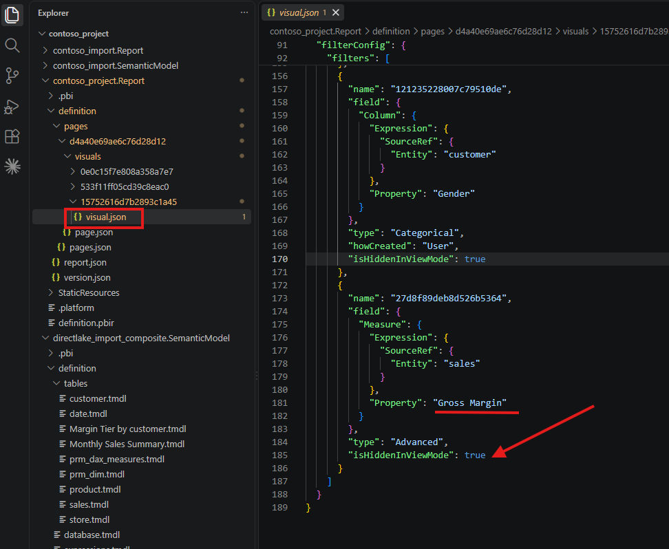Open report.json file

point(85,262)
